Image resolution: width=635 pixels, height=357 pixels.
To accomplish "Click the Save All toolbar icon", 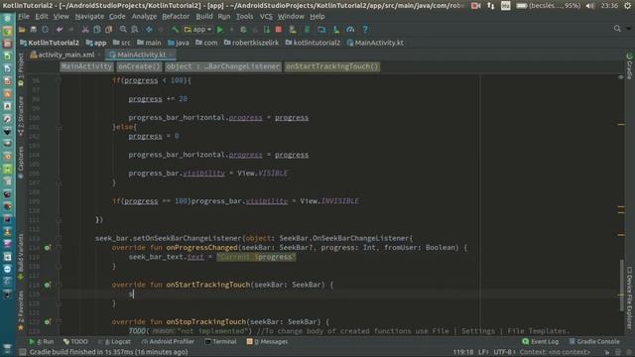I will [34, 30].
